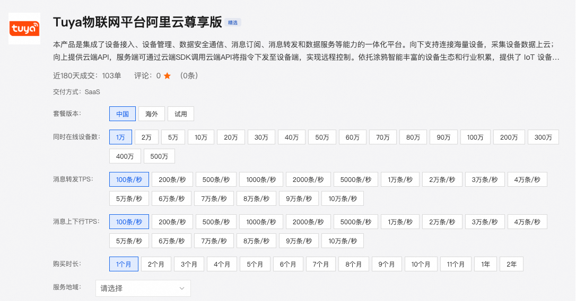Choose 3个月 purchase duration
The image size is (576, 301).
(189, 264)
